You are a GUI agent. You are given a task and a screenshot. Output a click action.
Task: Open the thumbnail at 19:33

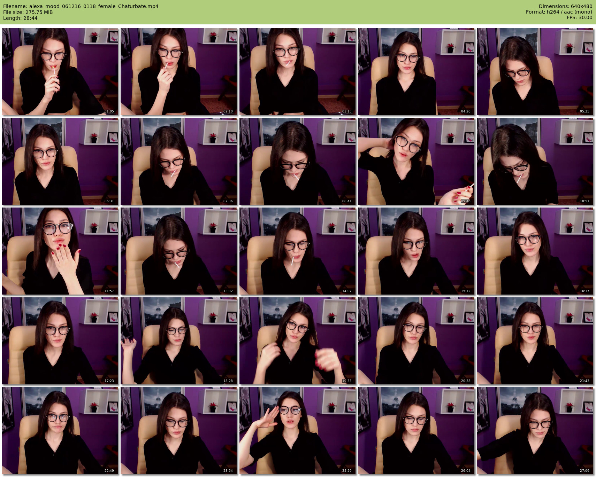pos(298,341)
